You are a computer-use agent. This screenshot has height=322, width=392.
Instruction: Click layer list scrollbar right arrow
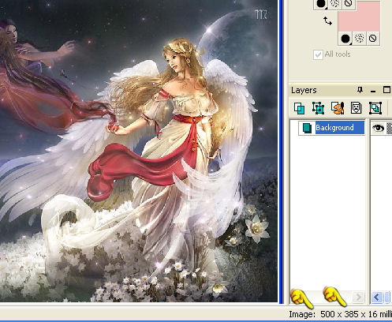[x=357, y=298]
